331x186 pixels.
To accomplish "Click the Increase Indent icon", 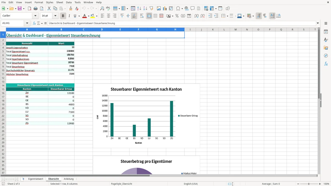I will (x=210, y=16).
